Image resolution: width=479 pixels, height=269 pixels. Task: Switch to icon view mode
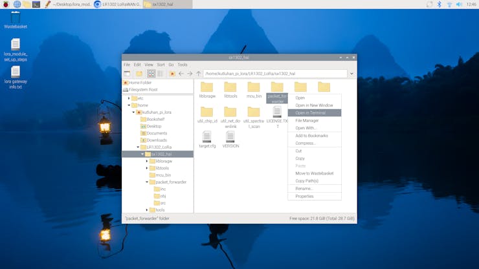tap(151, 74)
